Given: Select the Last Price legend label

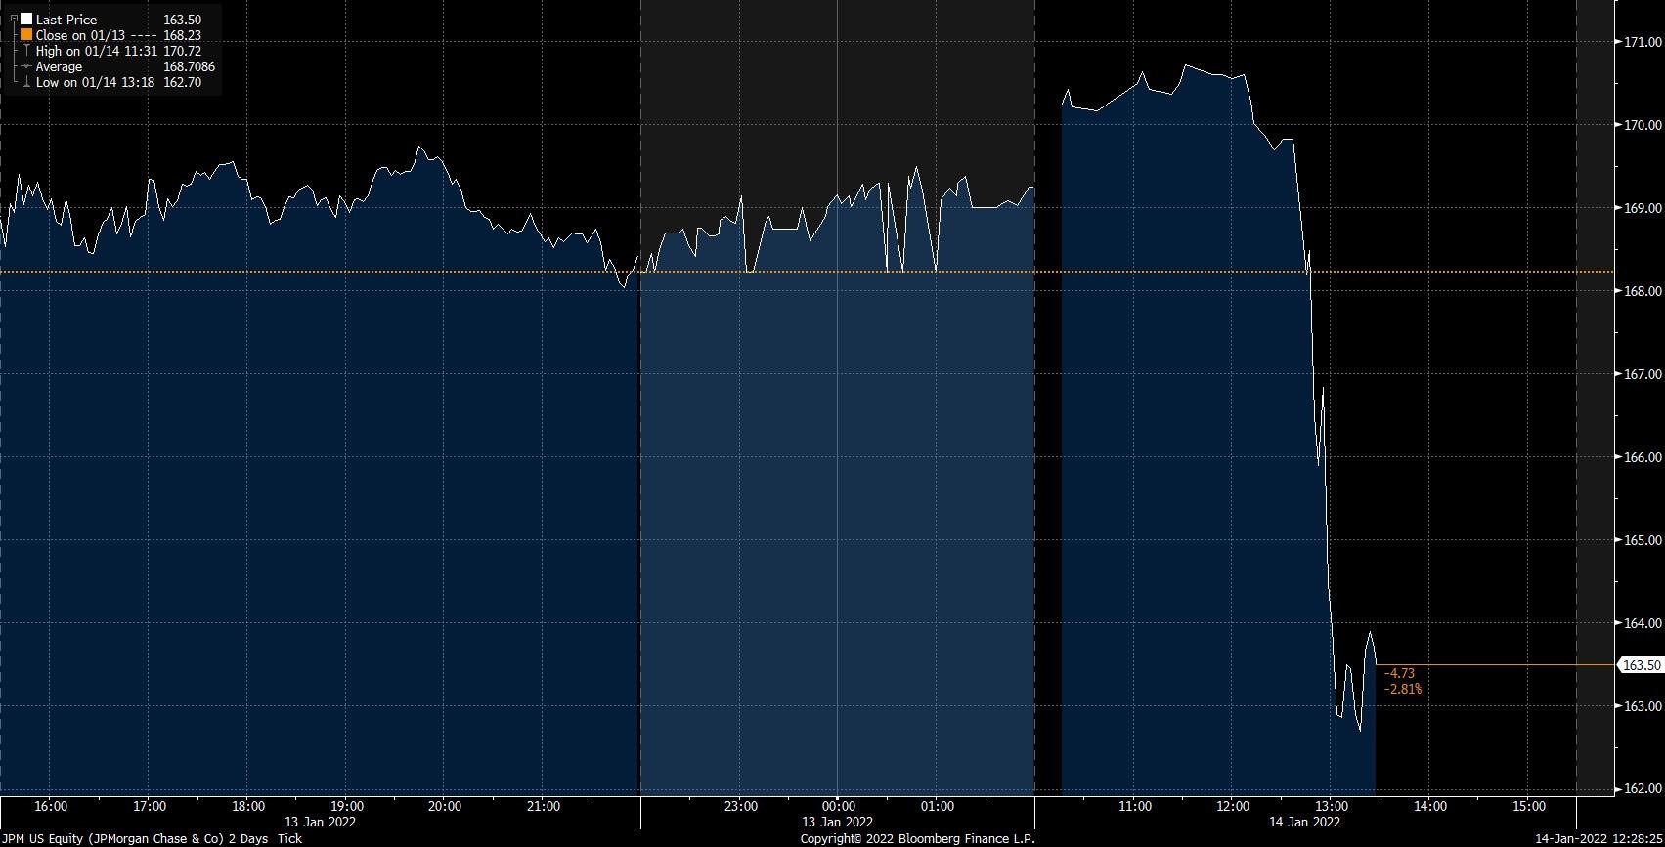Looking at the screenshot, I should pos(66,20).
